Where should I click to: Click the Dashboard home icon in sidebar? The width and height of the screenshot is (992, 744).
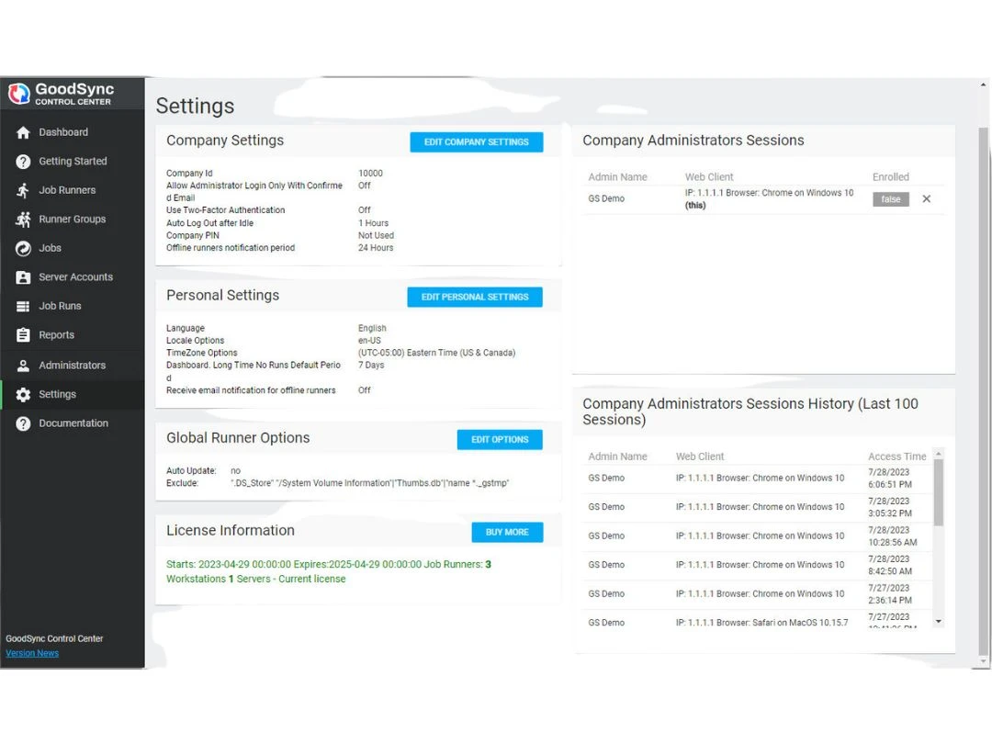tap(23, 132)
